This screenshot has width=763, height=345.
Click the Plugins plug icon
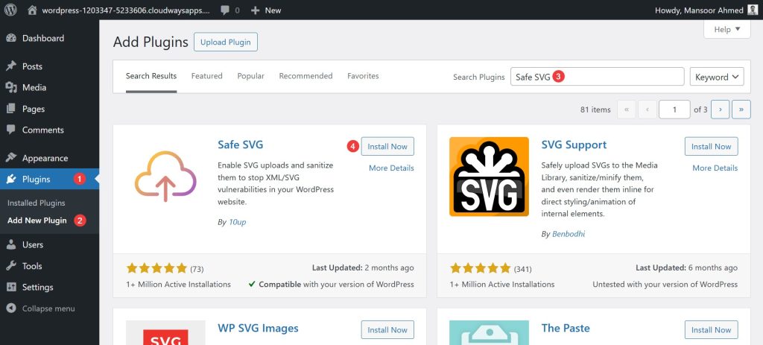11,179
